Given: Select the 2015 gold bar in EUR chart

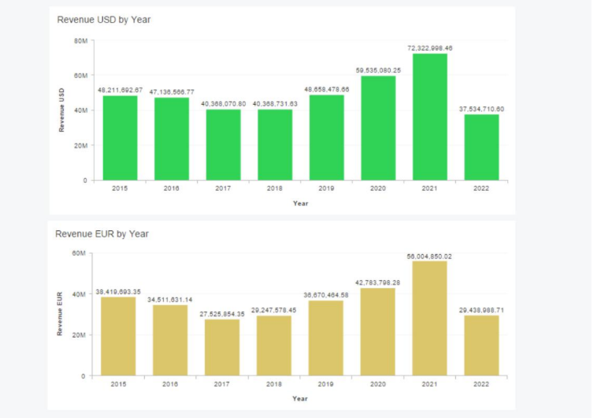Looking at the screenshot, I should (121, 337).
